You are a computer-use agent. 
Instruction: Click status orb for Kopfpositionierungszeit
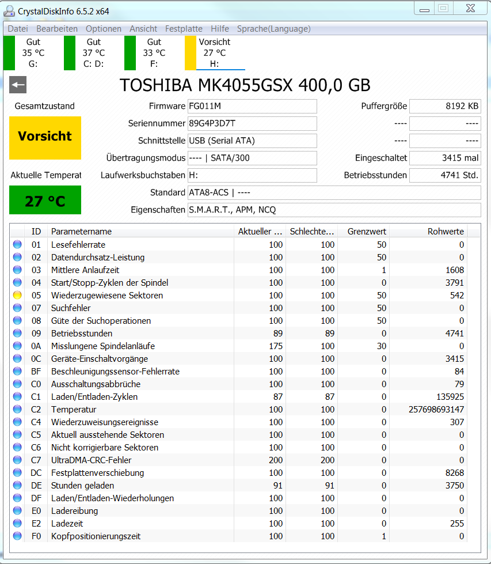click(17, 536)
